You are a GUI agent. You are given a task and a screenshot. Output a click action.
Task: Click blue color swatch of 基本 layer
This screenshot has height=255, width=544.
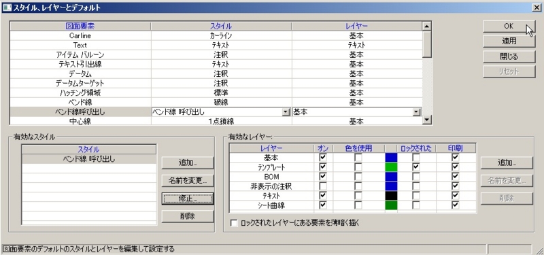coord(391,158)
